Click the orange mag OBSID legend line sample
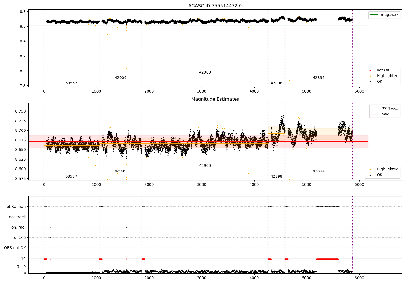 375,108
